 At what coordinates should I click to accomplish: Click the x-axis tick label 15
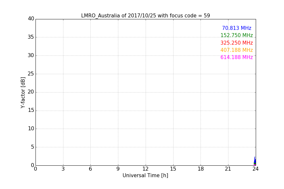coord(173,169)
